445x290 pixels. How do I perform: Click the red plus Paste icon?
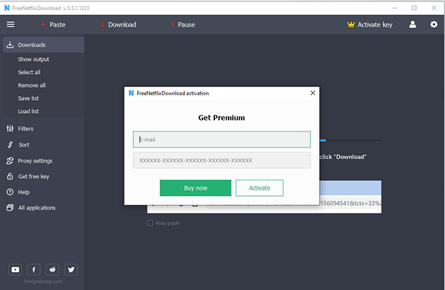tap(43, 25)
